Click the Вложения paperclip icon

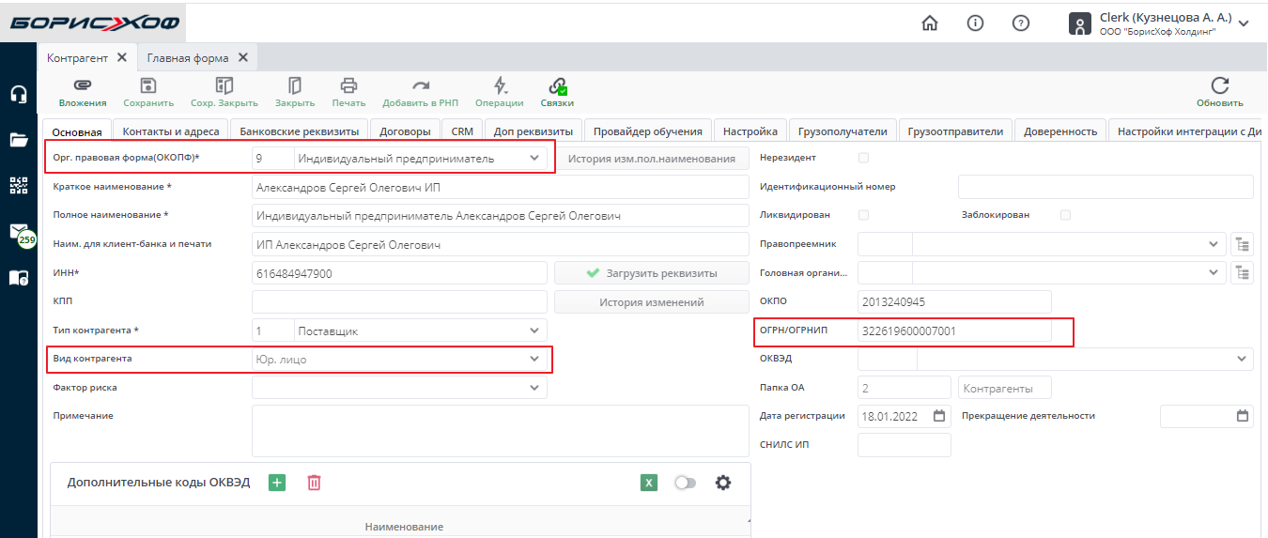coord(83,85)
